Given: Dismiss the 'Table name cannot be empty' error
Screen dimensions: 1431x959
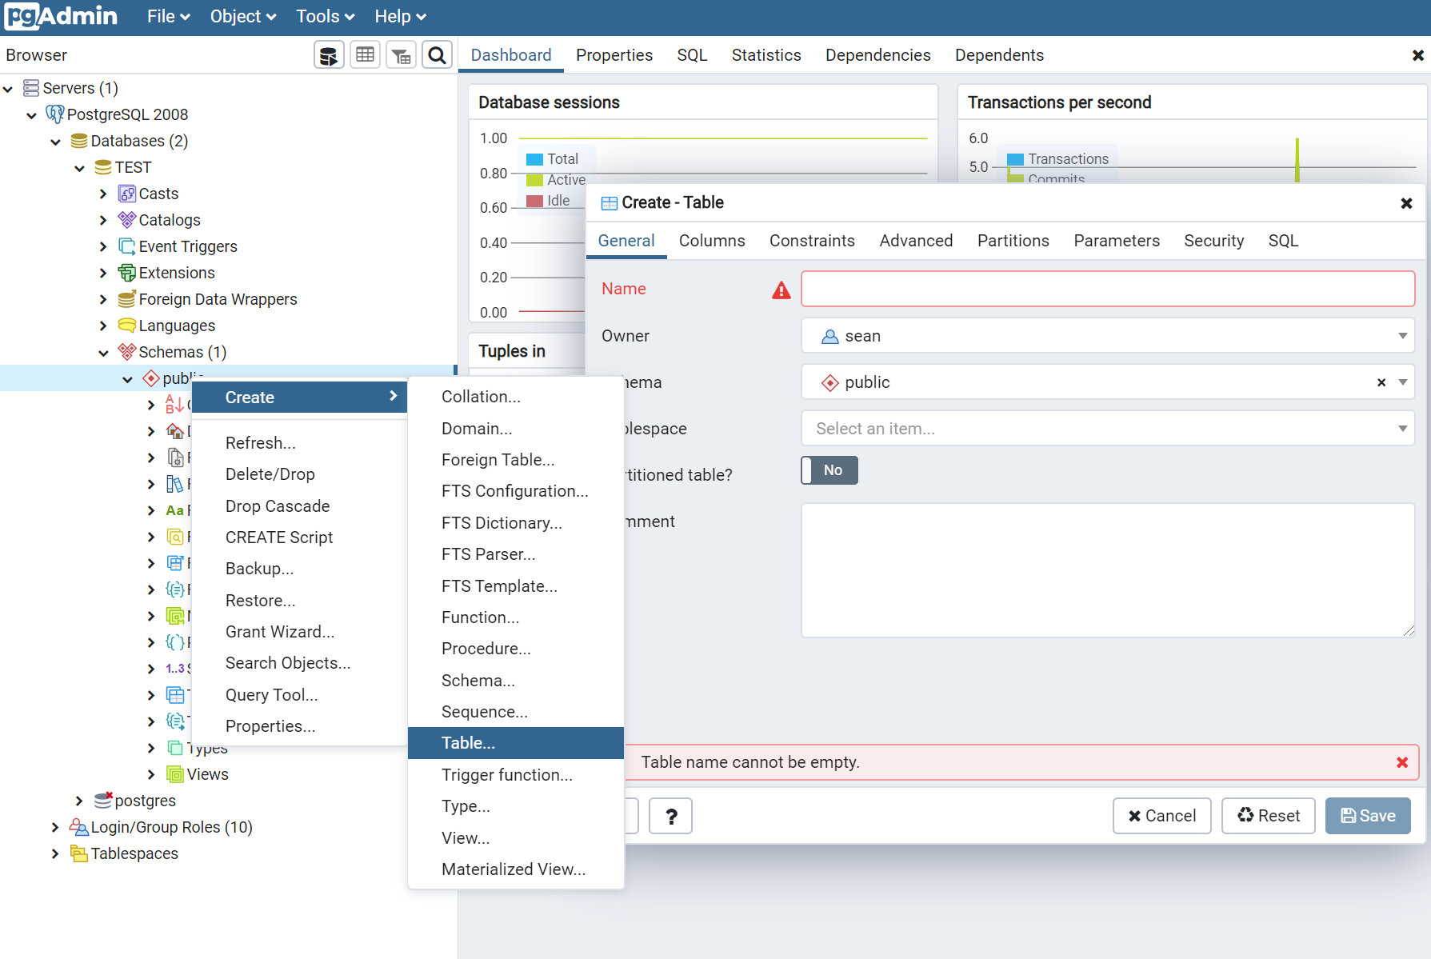Looking at the screenshot, I should tap(1401, 763).
